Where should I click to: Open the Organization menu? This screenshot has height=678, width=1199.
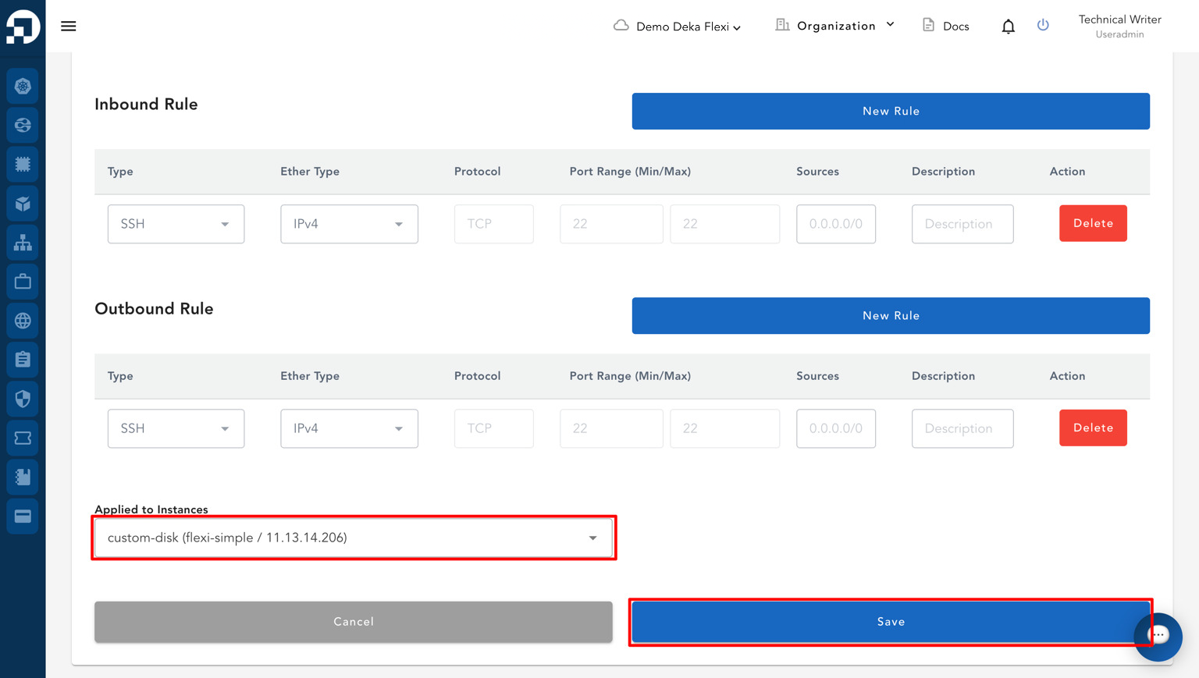pyautogui.click(x=834, y=26)
